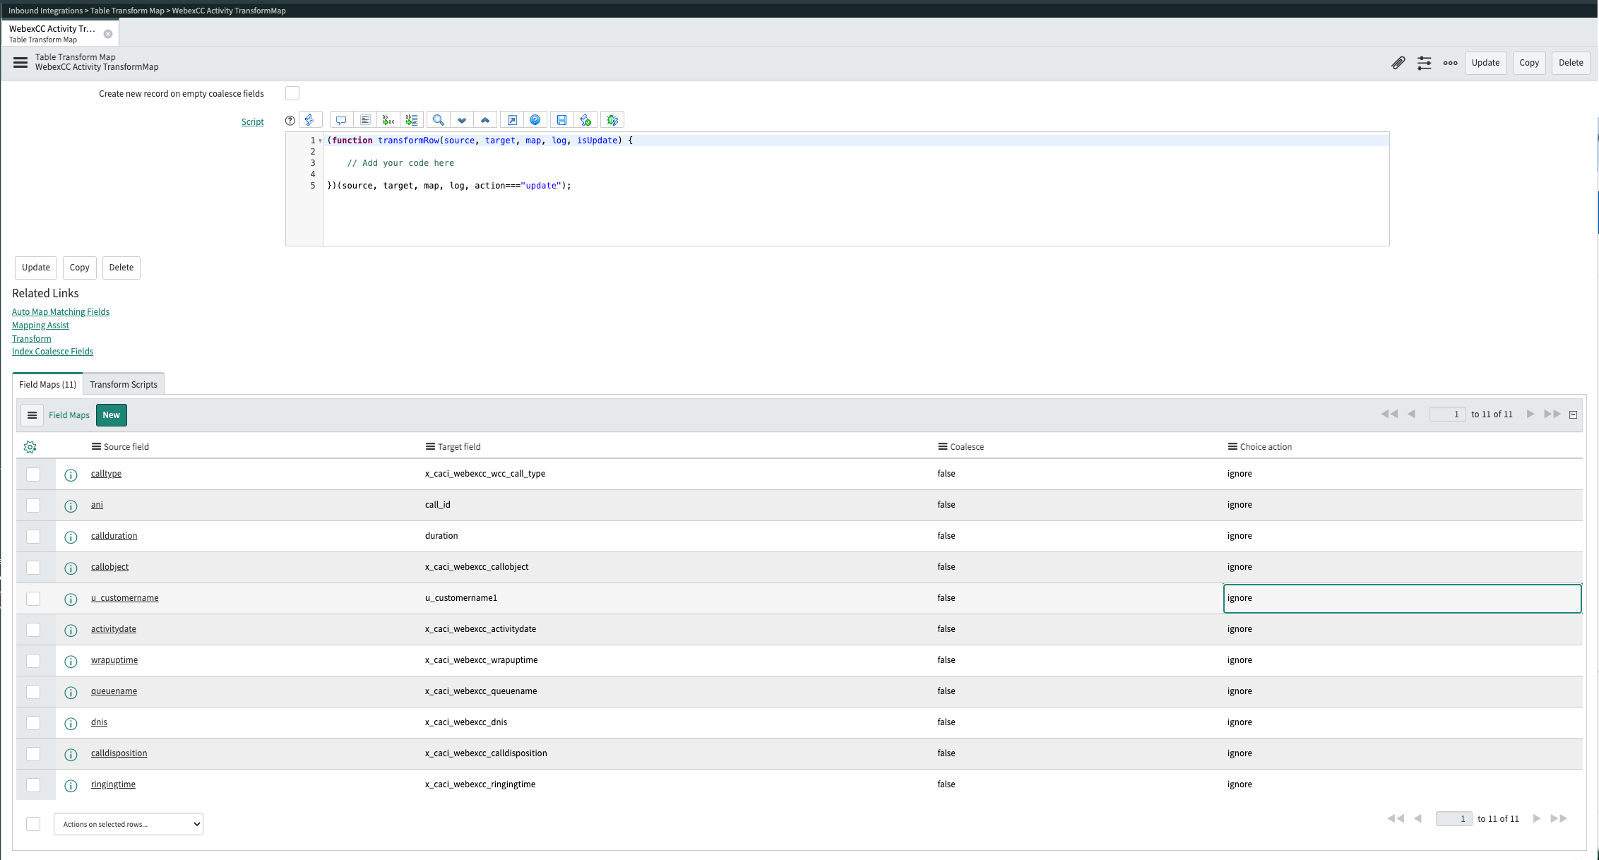
Task: Preview calltype record info icon
Action: click(71, 475)
